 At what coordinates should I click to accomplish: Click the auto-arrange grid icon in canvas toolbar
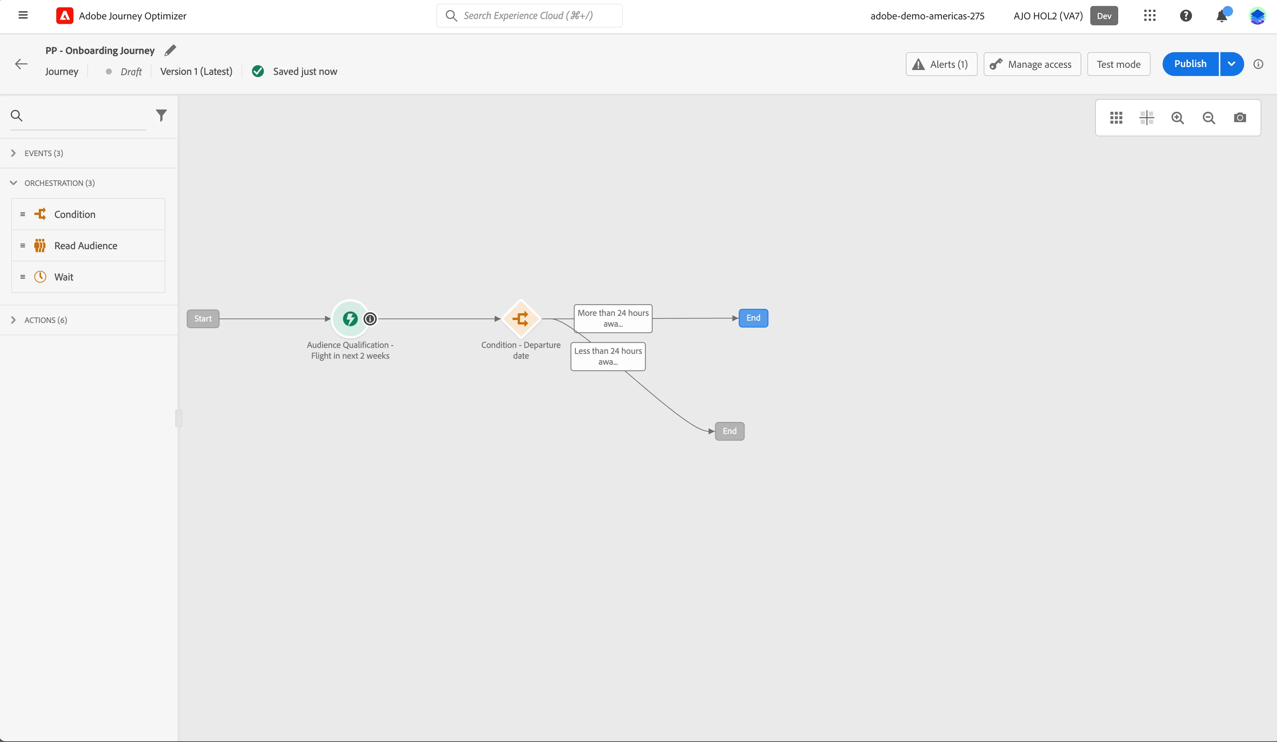click(1116, 117)
